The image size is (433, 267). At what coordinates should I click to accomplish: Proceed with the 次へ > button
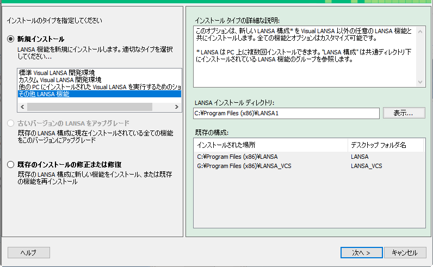click(362, 253)
